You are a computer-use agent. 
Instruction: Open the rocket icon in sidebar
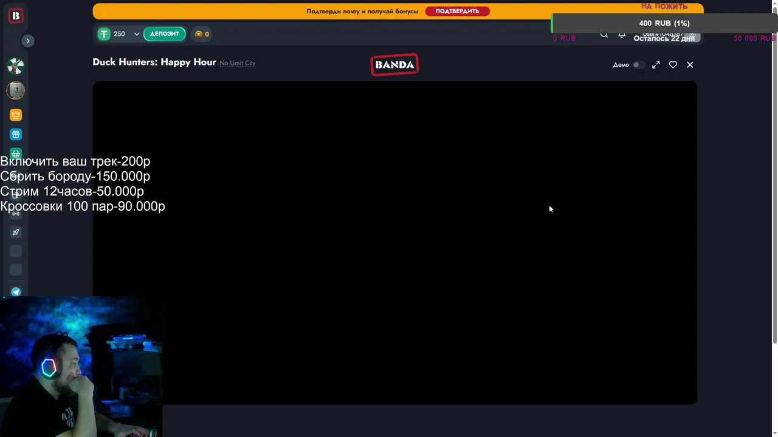(x=16, y=232)
